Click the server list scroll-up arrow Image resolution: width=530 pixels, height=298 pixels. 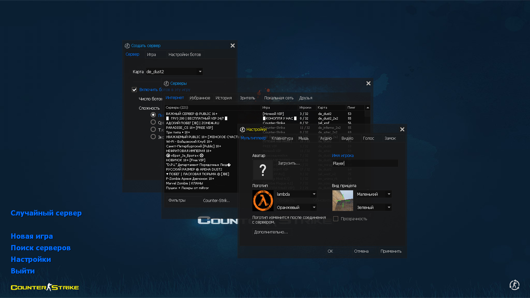point(368,108)
